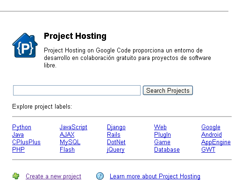Open the Java project label
This screenshot has height=191, width=234.
click(x=18, y=134)
